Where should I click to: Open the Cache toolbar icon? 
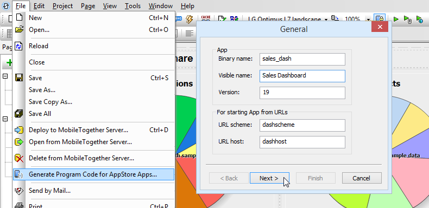205,18
